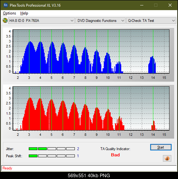
Task: Click the disc drive icon beside drive selector
Action: point(5,20)
